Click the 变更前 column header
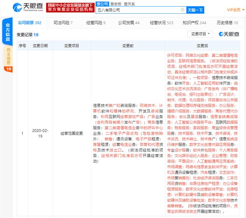 tap(128, 46)
